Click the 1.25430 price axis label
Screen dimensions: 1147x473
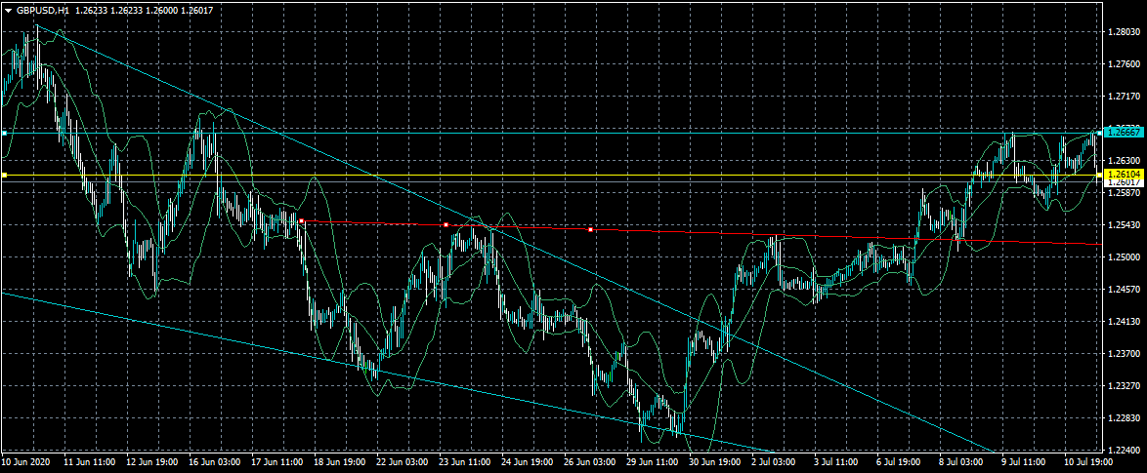(x=1124, y=225)
